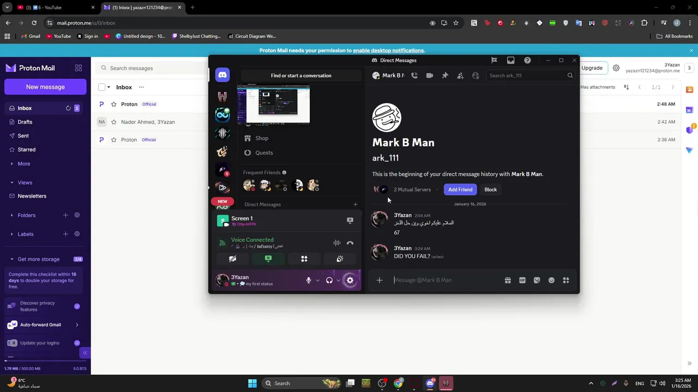Open the emoji picker
Screen dimensions: 698x392
point(551,280)
